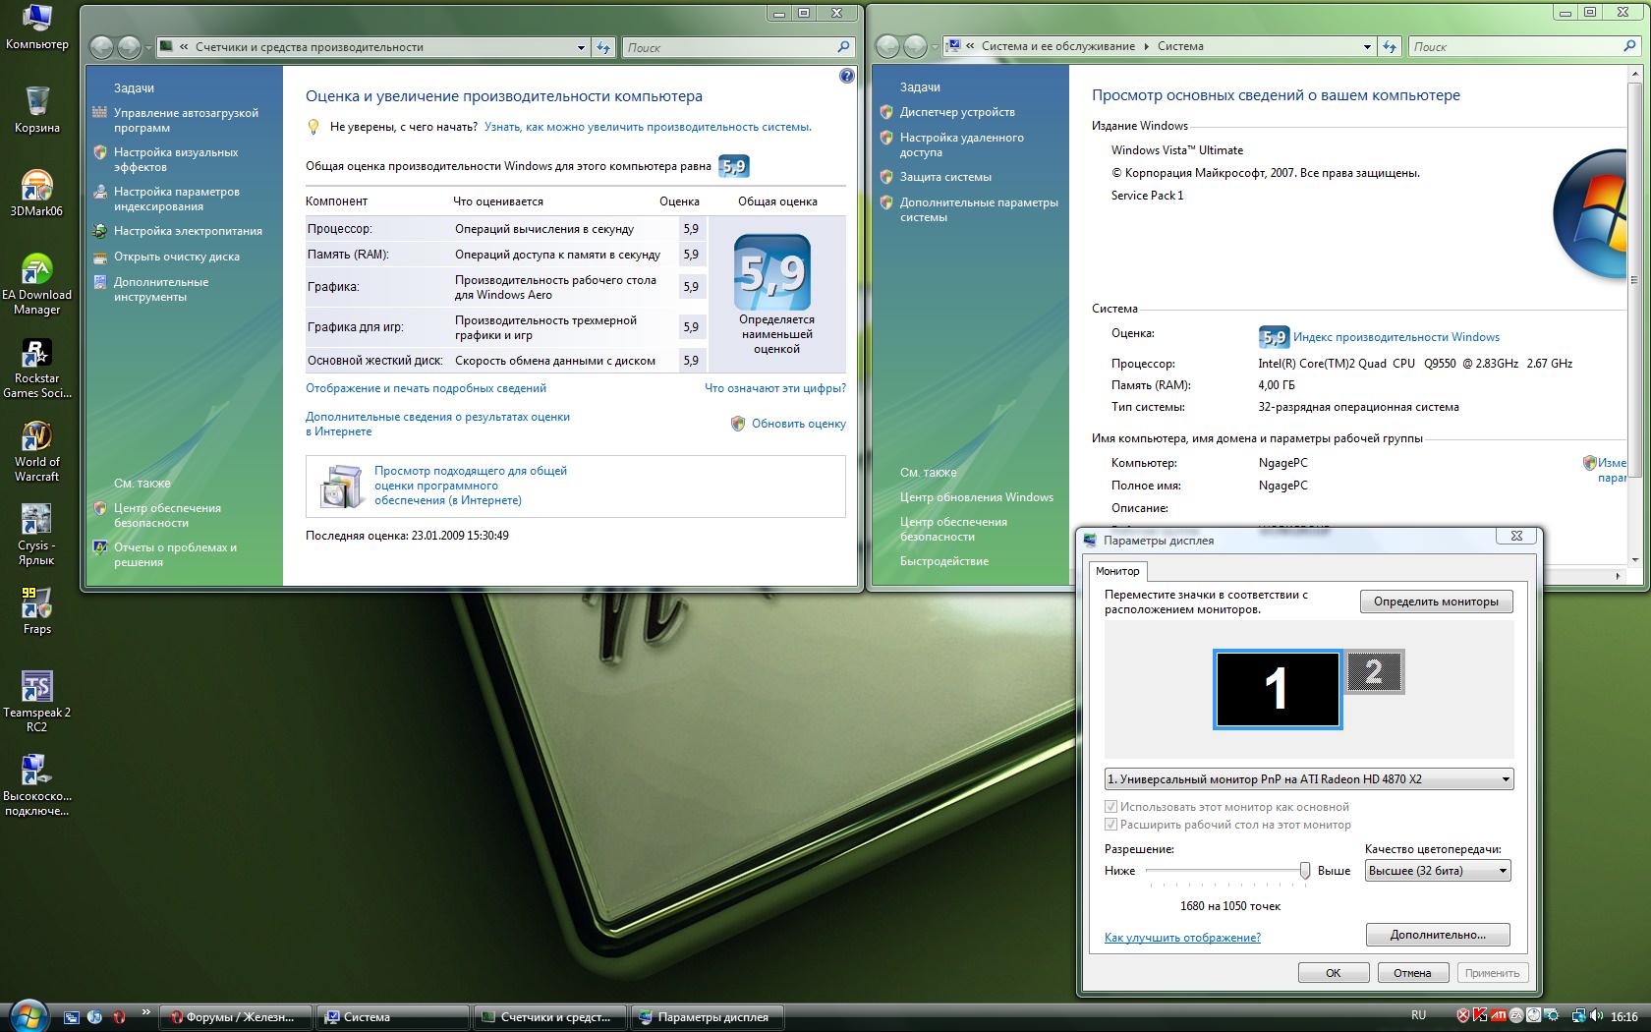This screenshot has height=1032, width=1651.
Task: Open the Crysis shortcut icon
Action: coord(36,534)
